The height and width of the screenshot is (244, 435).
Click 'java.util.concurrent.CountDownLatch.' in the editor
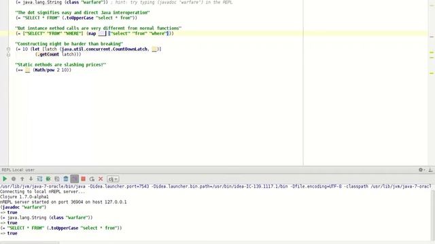click(x=106, y=49)
